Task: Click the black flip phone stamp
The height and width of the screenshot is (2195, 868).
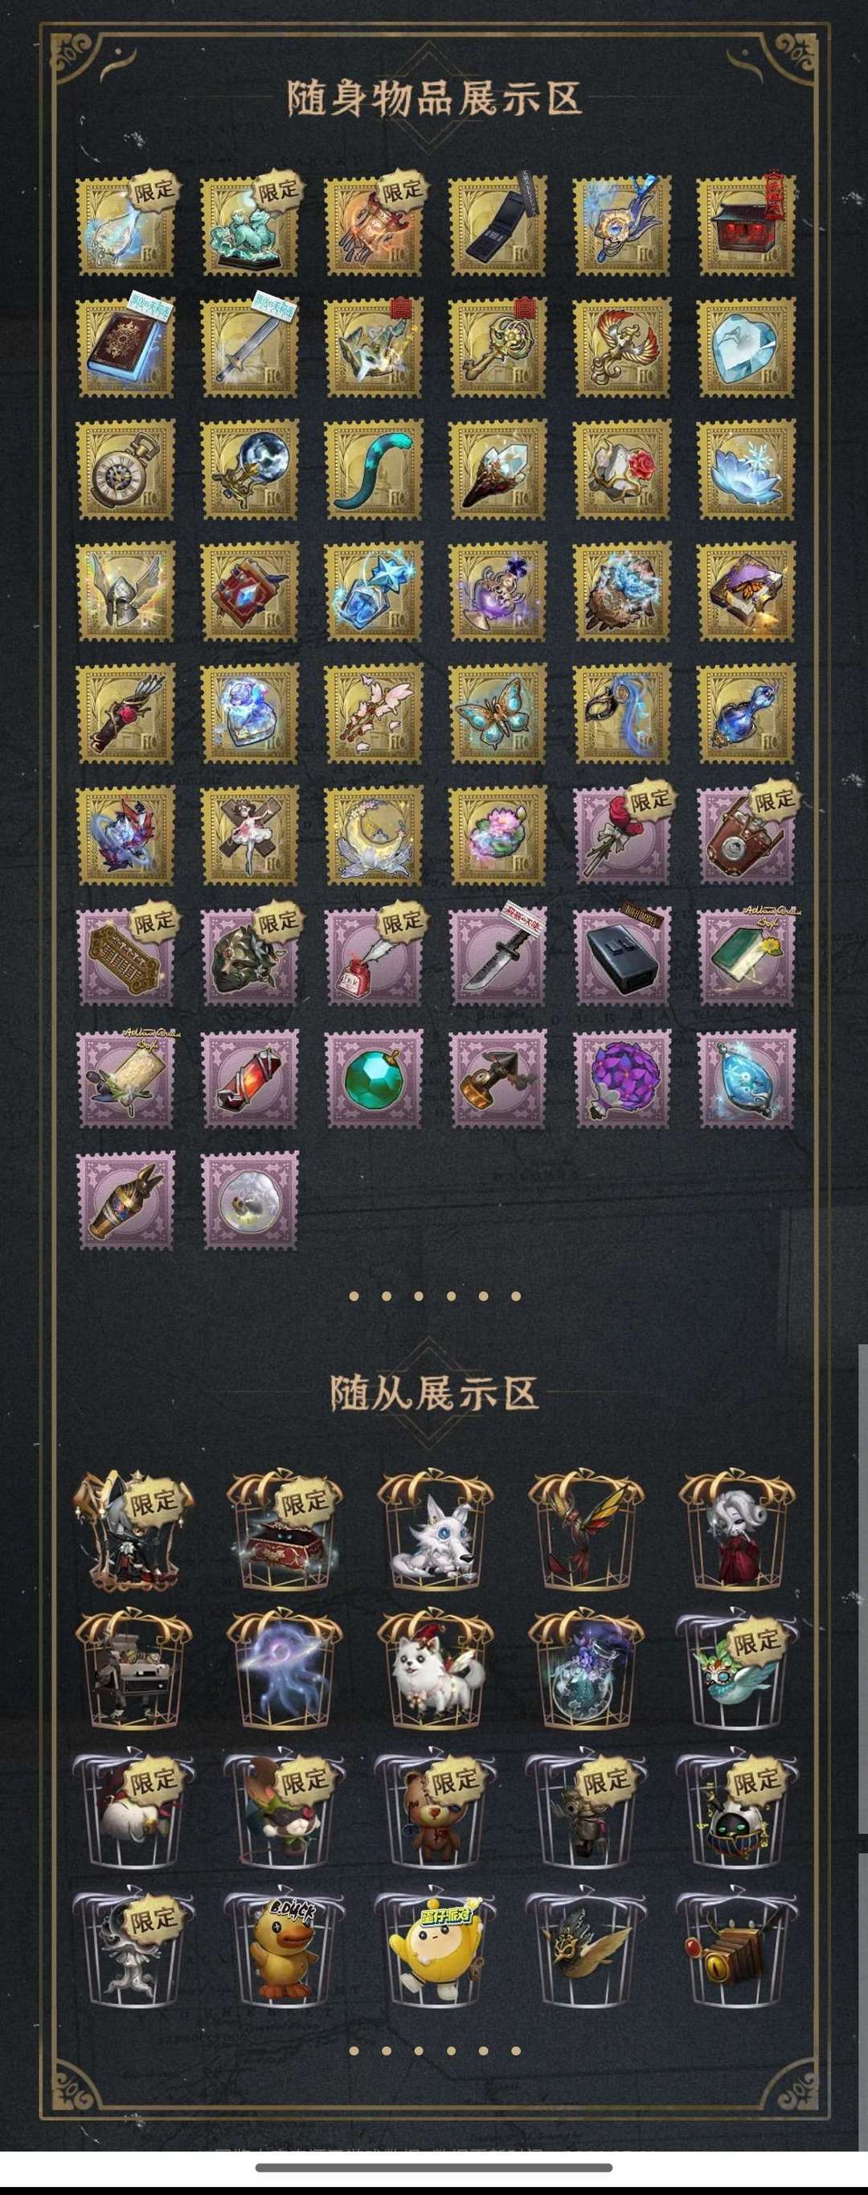Action: tap(498, 226)
